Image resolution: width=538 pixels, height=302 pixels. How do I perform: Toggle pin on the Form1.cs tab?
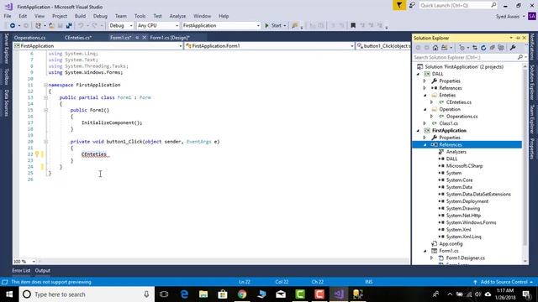[137, 38]
